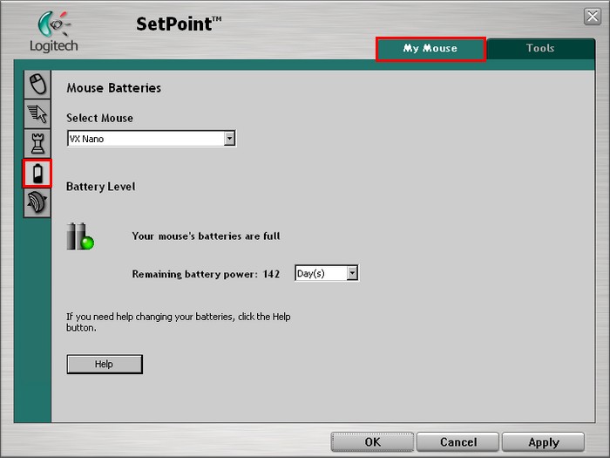
Task: Expand the Select Mouse dropdown arrow
Action: [229, 138]
